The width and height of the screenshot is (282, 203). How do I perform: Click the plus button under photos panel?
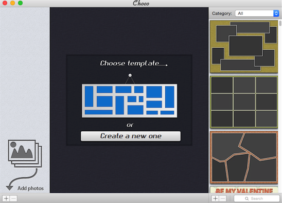click(x=6, y=198)
